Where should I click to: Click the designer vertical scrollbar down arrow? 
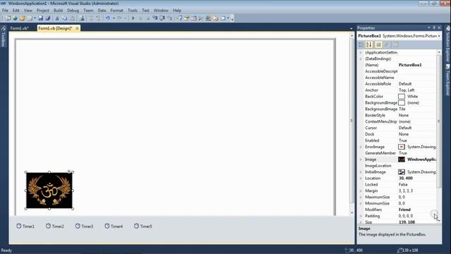click(x=352, y=212)
